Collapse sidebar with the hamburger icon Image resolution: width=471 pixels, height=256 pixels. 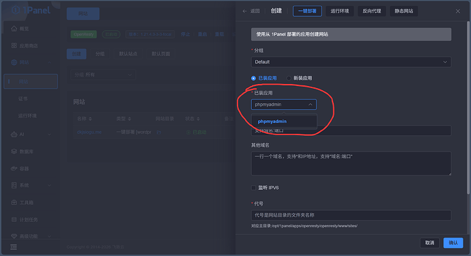(14, 247)
